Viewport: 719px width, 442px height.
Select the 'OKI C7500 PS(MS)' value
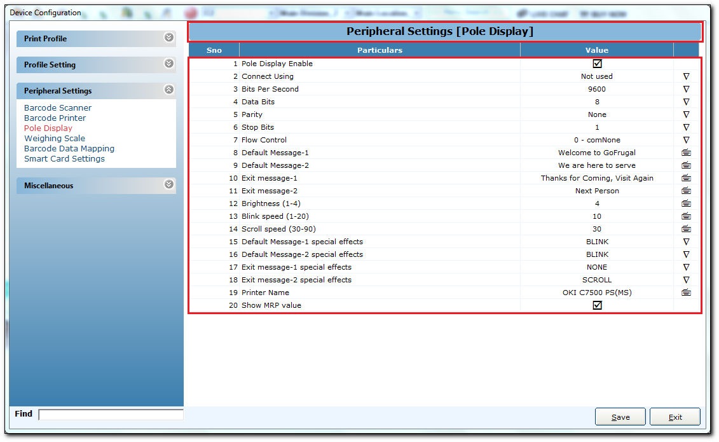point(596,293)
